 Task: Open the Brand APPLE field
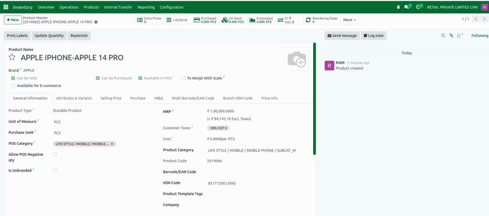click(x=29, y=70)
